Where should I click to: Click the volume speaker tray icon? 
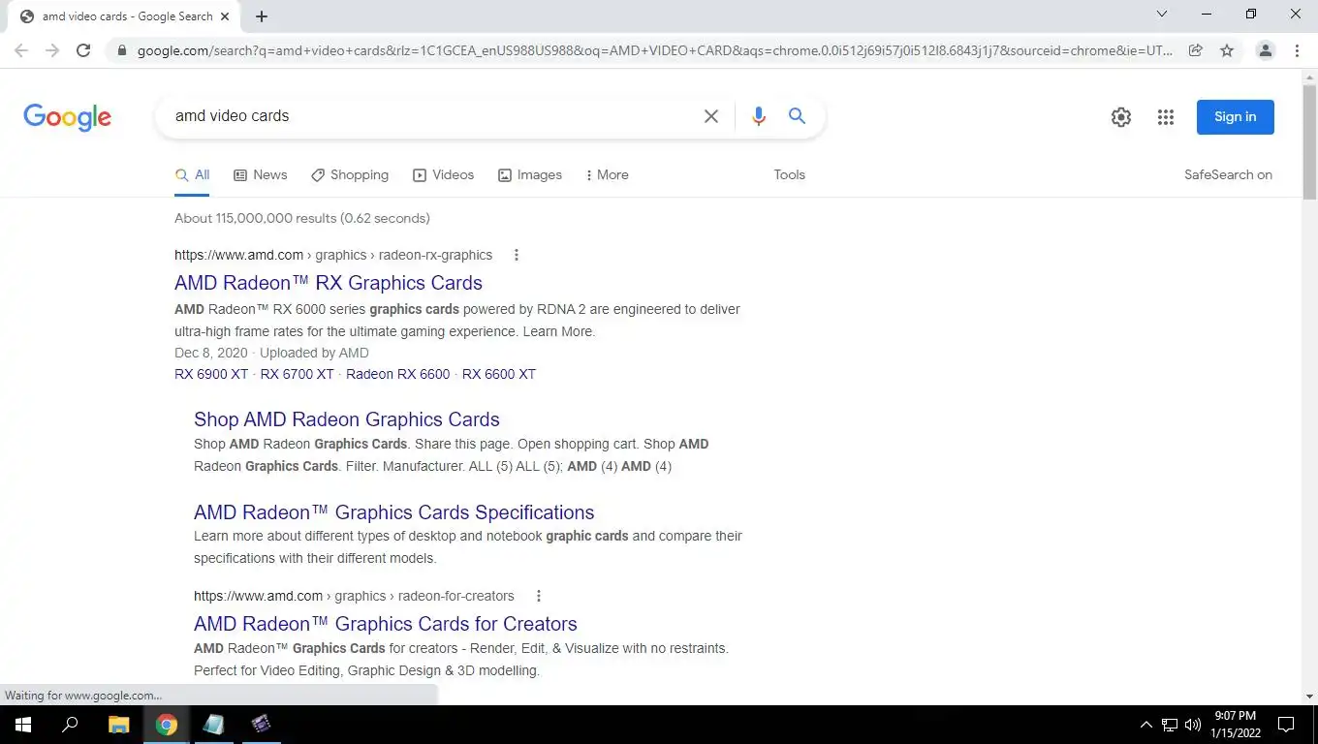coord(1193,725)
